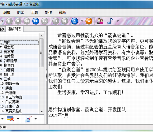153x132 pixels.
Task: Click the rewind double-arrow button
Action: tap(27, 21)
